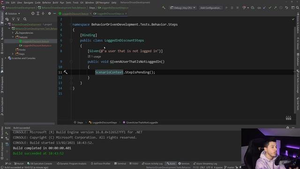Collapse the BehaviorDrivenDevelopment solution node
This screenshot has height=169, width=300.
coord(6,24)
